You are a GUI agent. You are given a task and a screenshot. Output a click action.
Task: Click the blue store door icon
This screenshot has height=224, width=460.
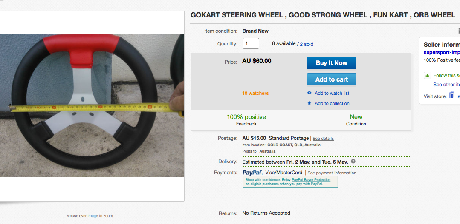click(452, 96)
